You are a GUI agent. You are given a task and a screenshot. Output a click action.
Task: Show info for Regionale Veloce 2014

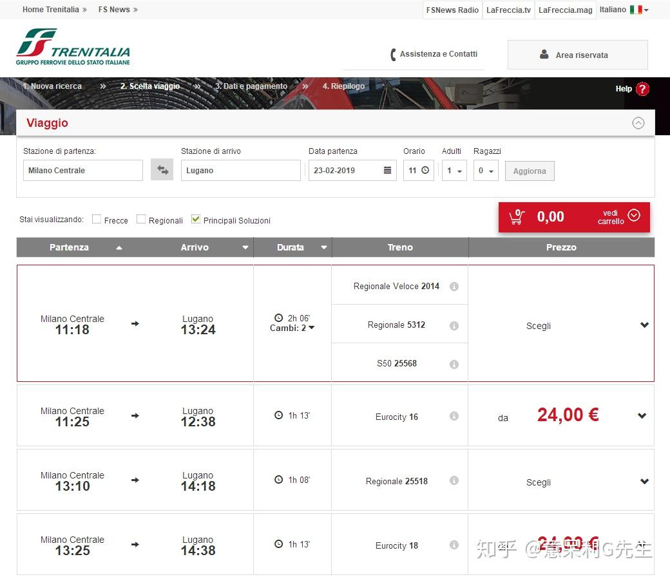coord(454,287)
